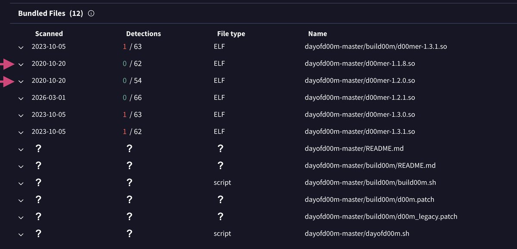Expand the d00mer-1.3.0.so row chevron
Screen dimensions: 517x249
point(21,116)
